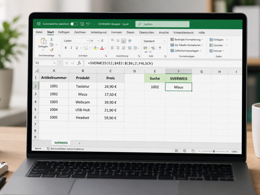The width and height of the screenshot is (260, 195).
Task: Click the bottom align icon
Action: tap(123, 41)
